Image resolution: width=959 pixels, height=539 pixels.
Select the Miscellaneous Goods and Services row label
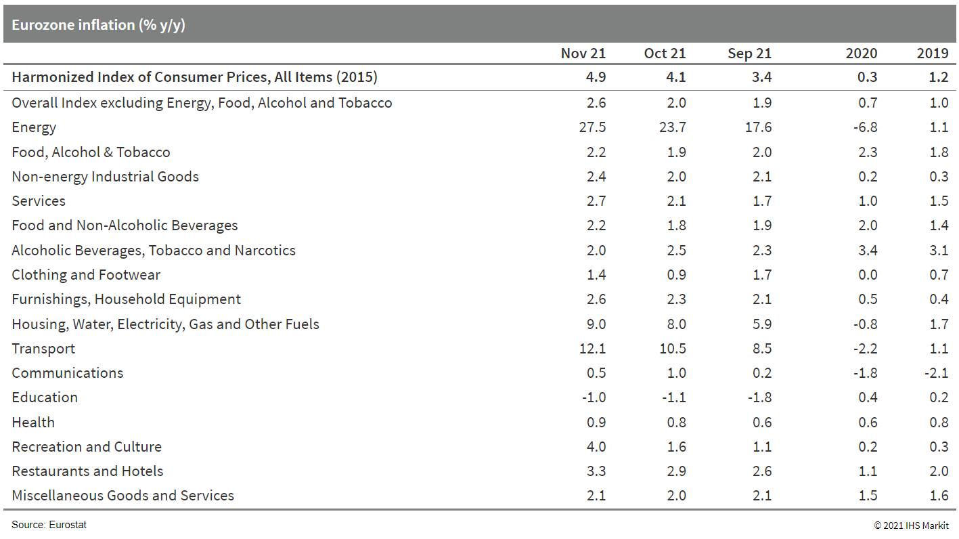[122, 496]
